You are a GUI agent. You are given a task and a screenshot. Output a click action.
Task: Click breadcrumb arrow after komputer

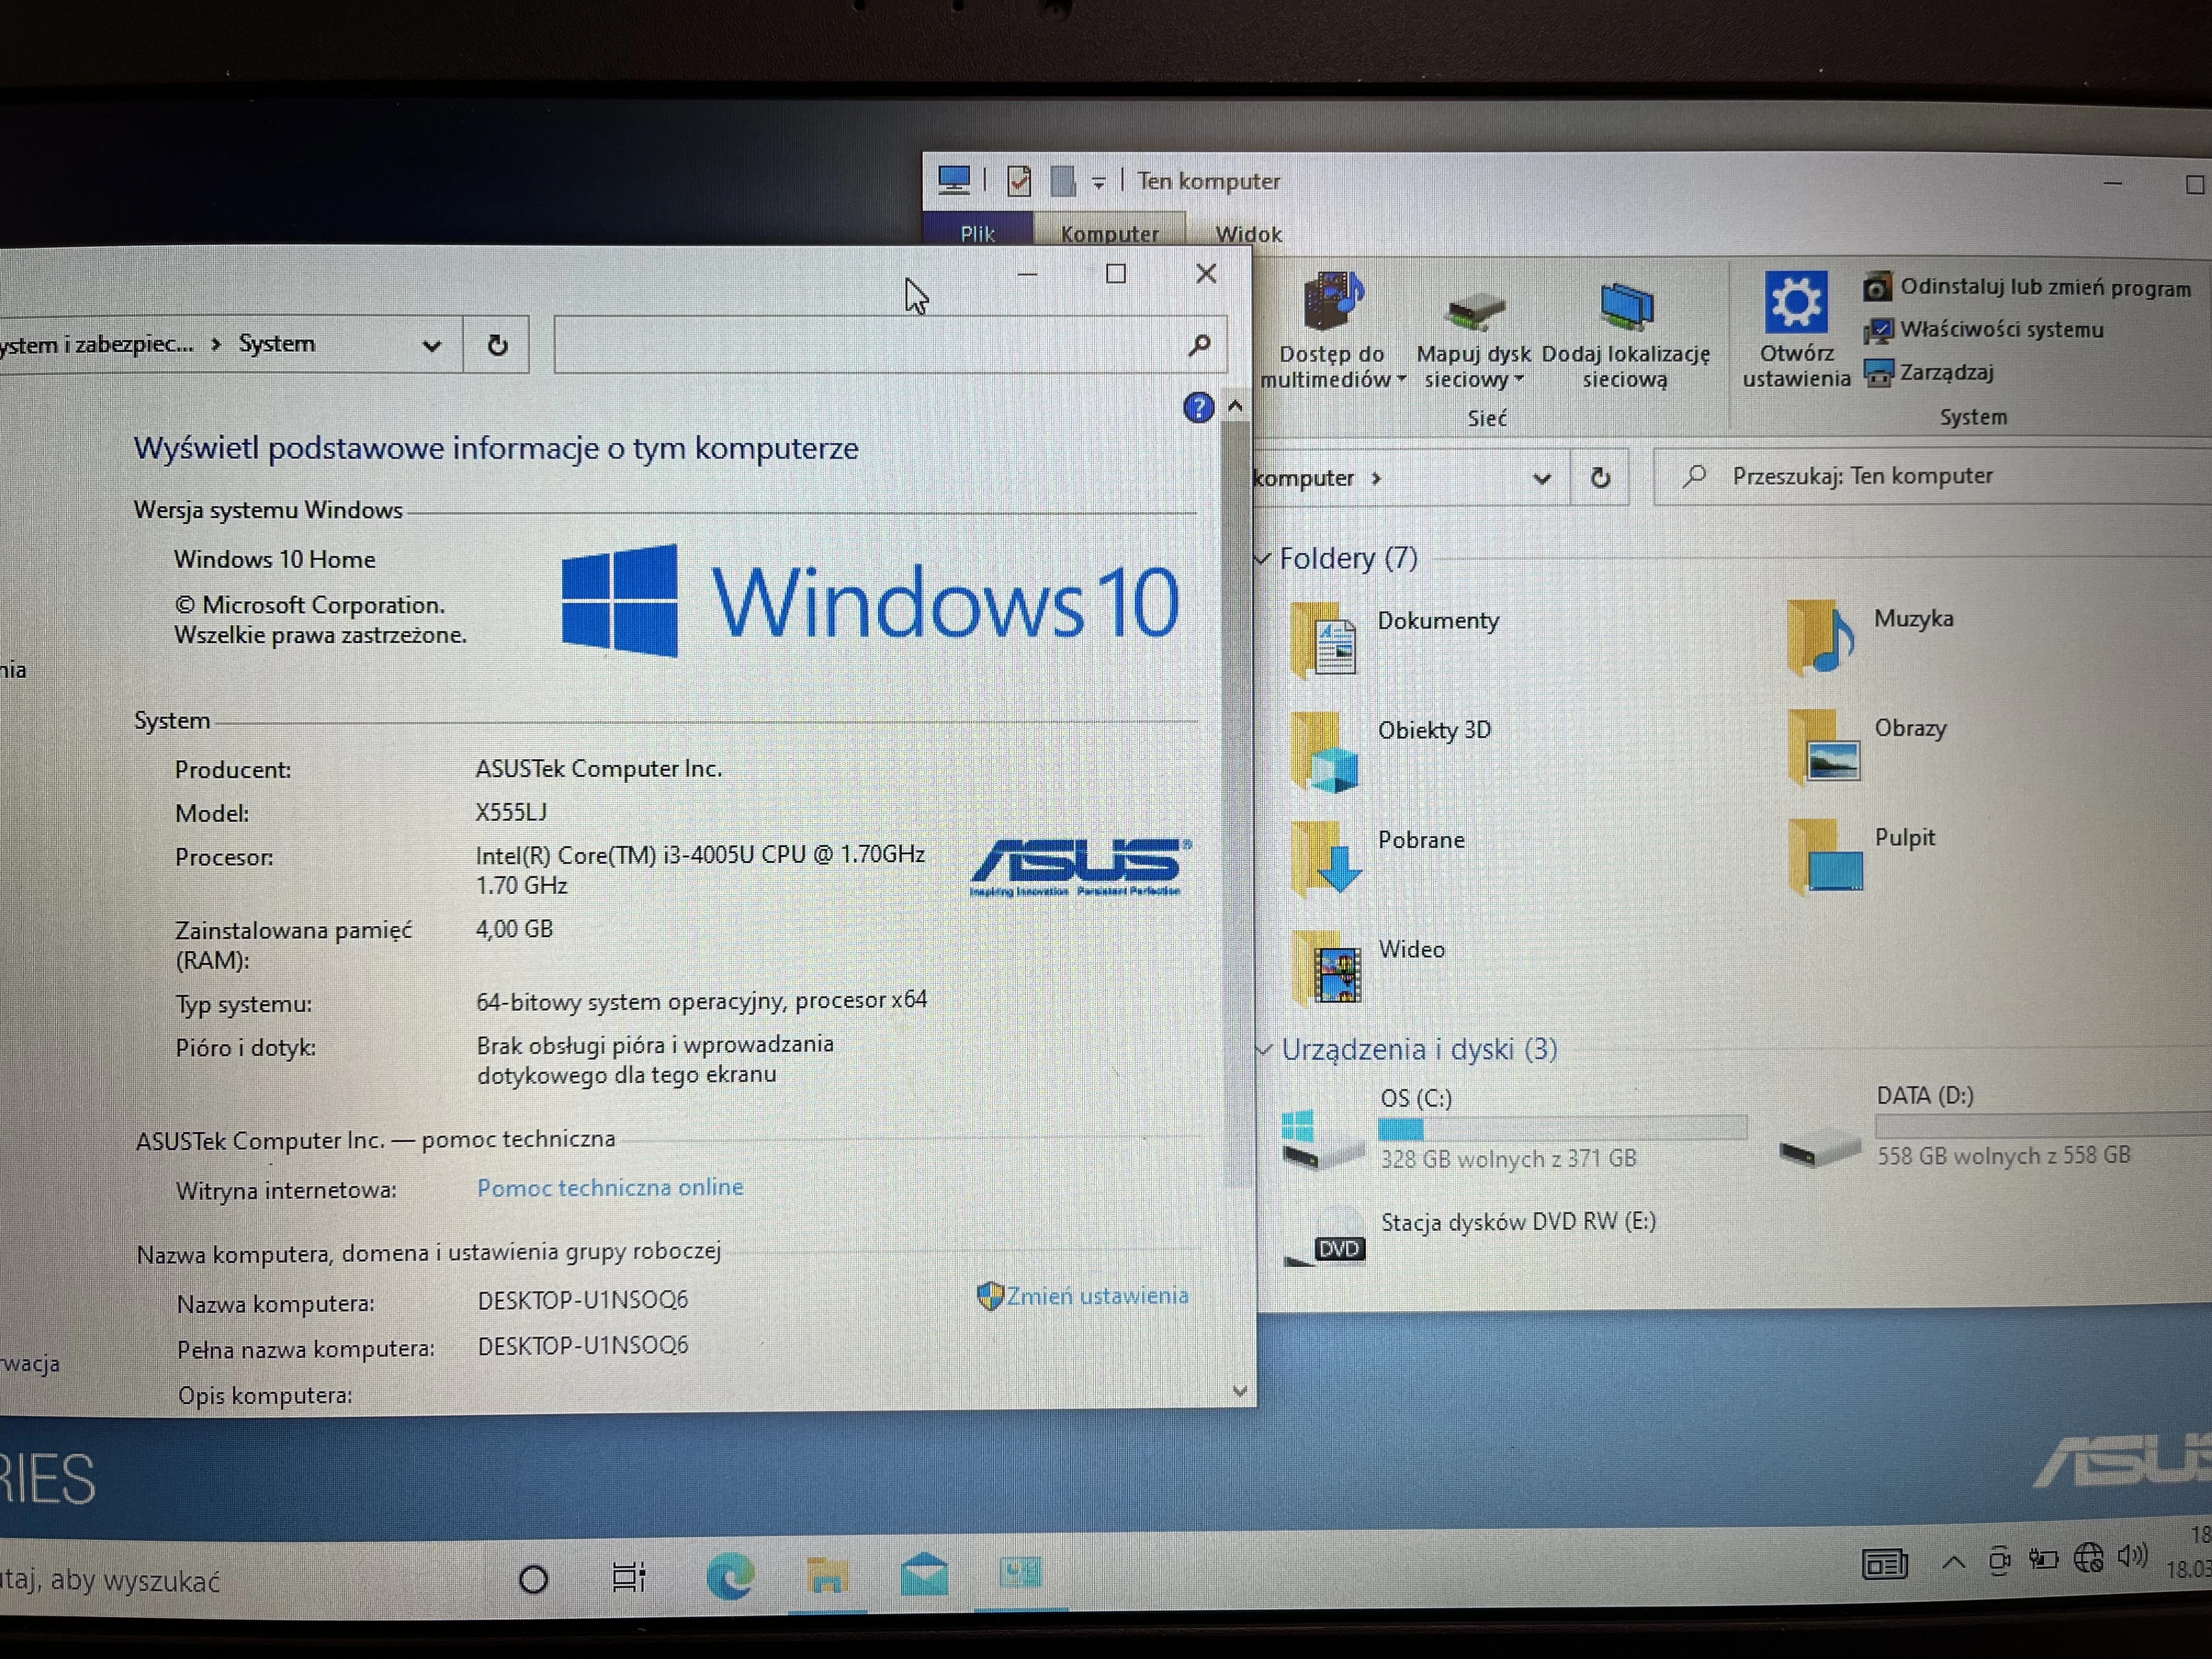point(1377,479)
